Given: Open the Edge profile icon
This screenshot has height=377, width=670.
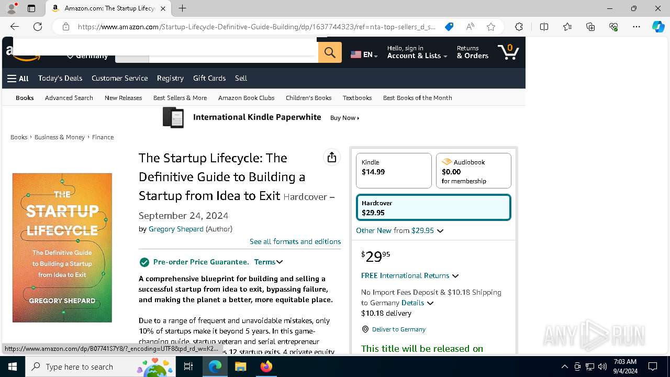Looking at the screenshot, I should [12, 8].
